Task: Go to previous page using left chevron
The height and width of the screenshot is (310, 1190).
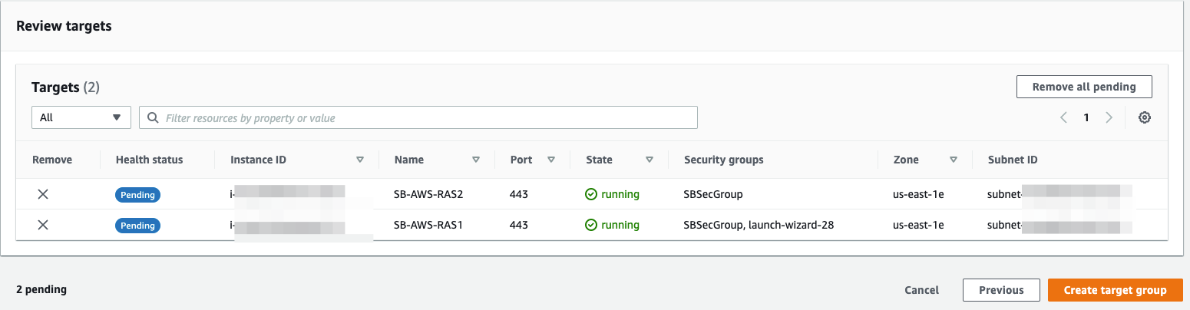Action: 1064,118
